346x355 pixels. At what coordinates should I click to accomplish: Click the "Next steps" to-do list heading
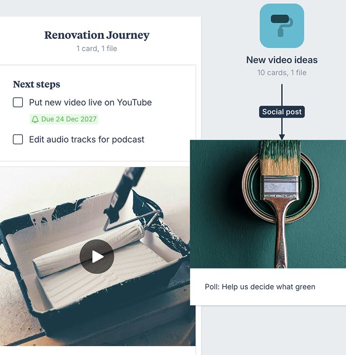coord(37,84)
